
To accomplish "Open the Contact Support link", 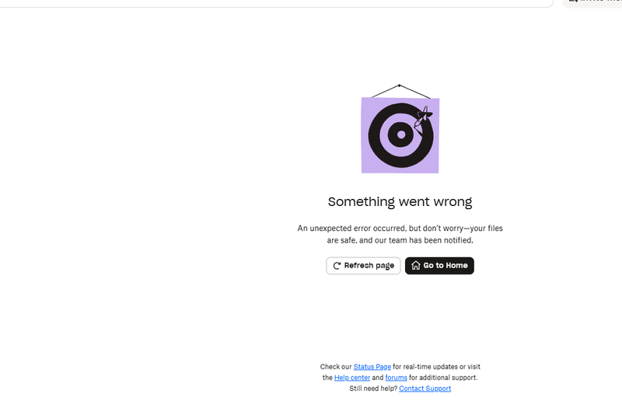I will [x=425, y=389].
